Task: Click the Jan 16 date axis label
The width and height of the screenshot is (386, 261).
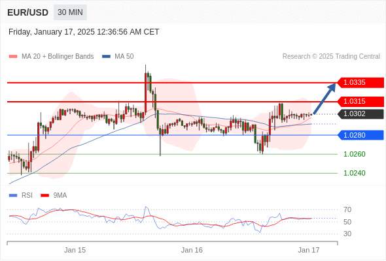Action: pos(192,250)
